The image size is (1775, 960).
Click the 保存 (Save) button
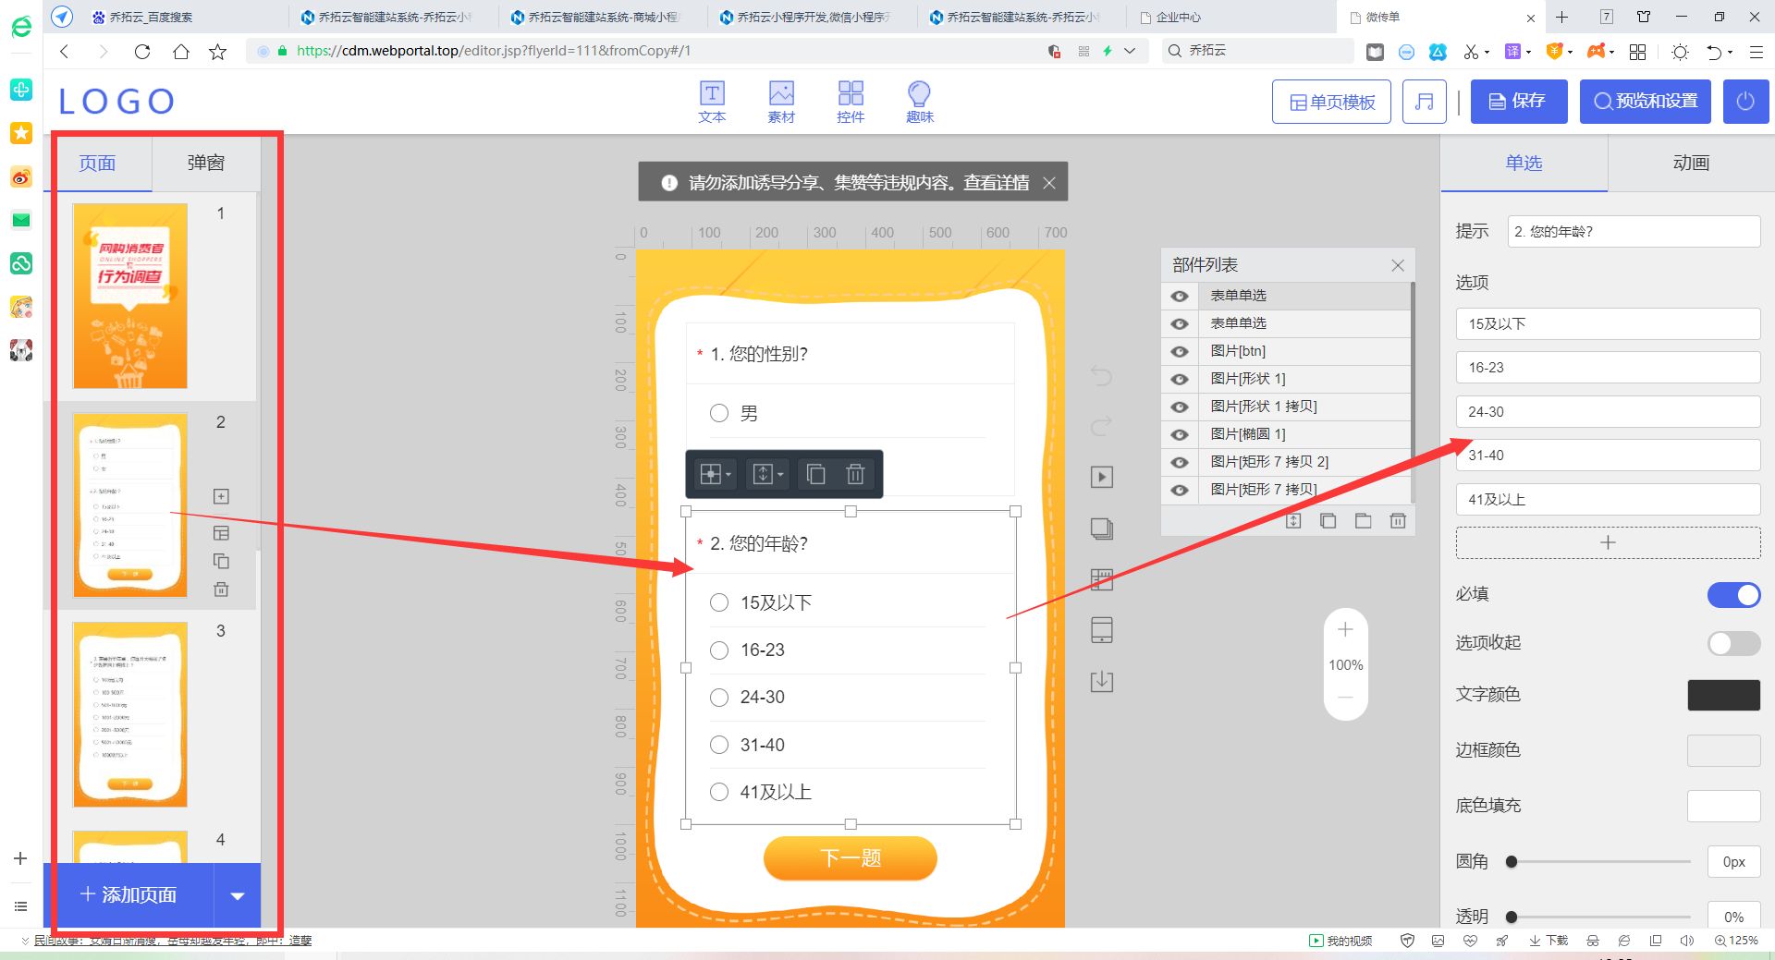pyautogui.click(x=1518, y=101)
